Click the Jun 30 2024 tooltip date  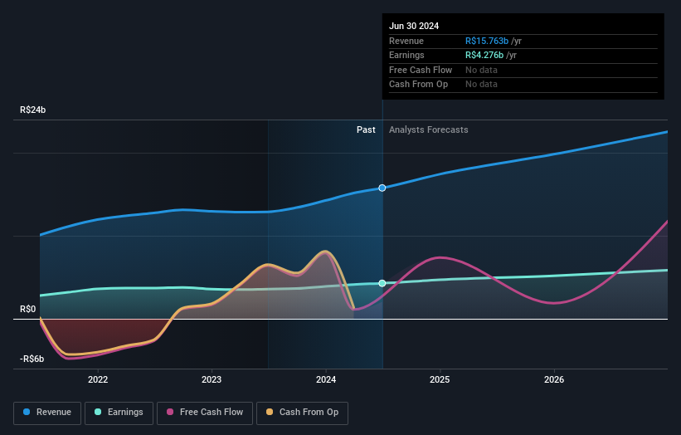(413, 26)
